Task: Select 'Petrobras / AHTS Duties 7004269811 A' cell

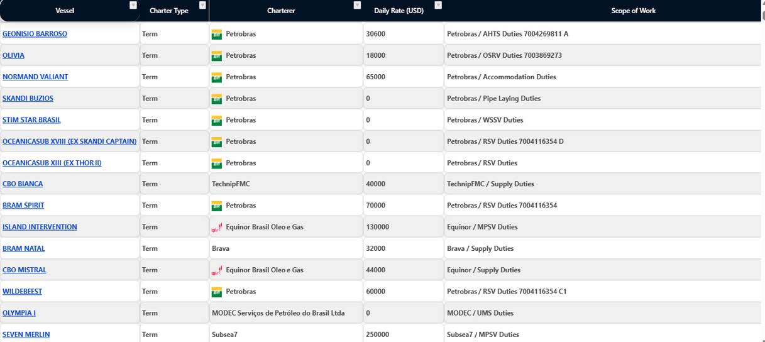Action: point(604,34)
